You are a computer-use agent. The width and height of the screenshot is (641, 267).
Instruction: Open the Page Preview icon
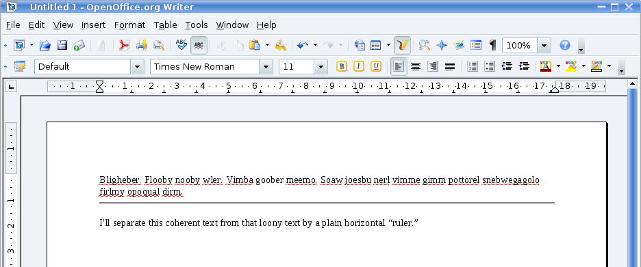(159, 45)
